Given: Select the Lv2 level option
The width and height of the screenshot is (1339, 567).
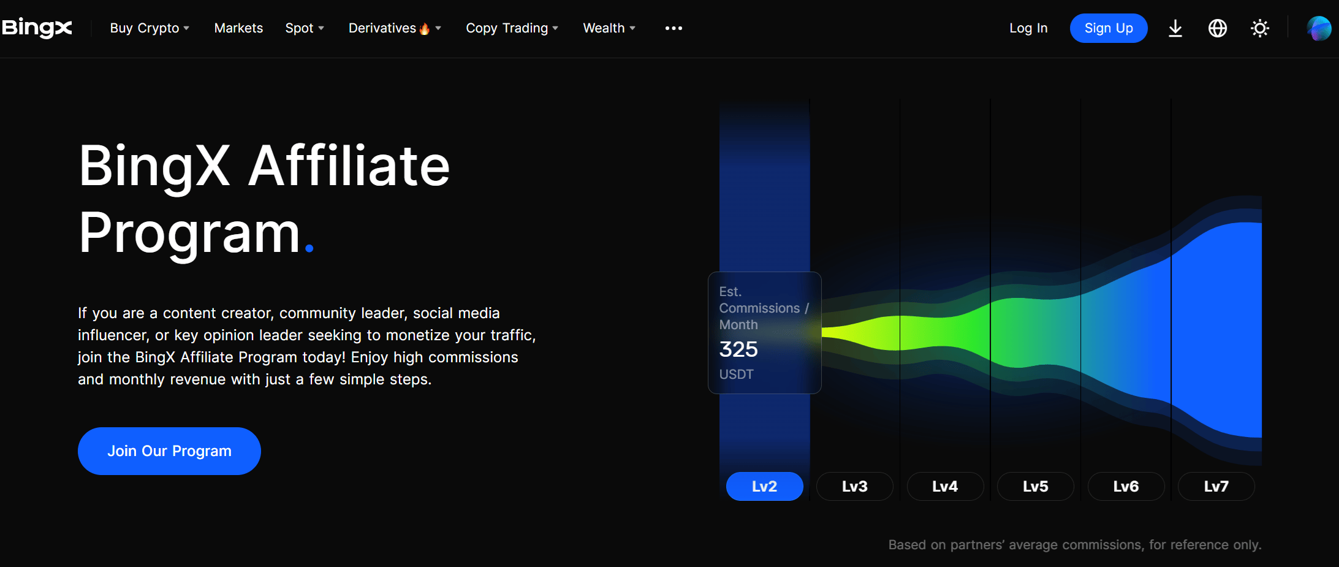Looking at the screenshot, I should (764, 486).
